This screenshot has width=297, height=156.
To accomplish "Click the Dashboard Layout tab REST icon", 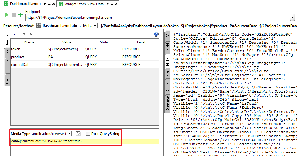I will click(6, 3).
